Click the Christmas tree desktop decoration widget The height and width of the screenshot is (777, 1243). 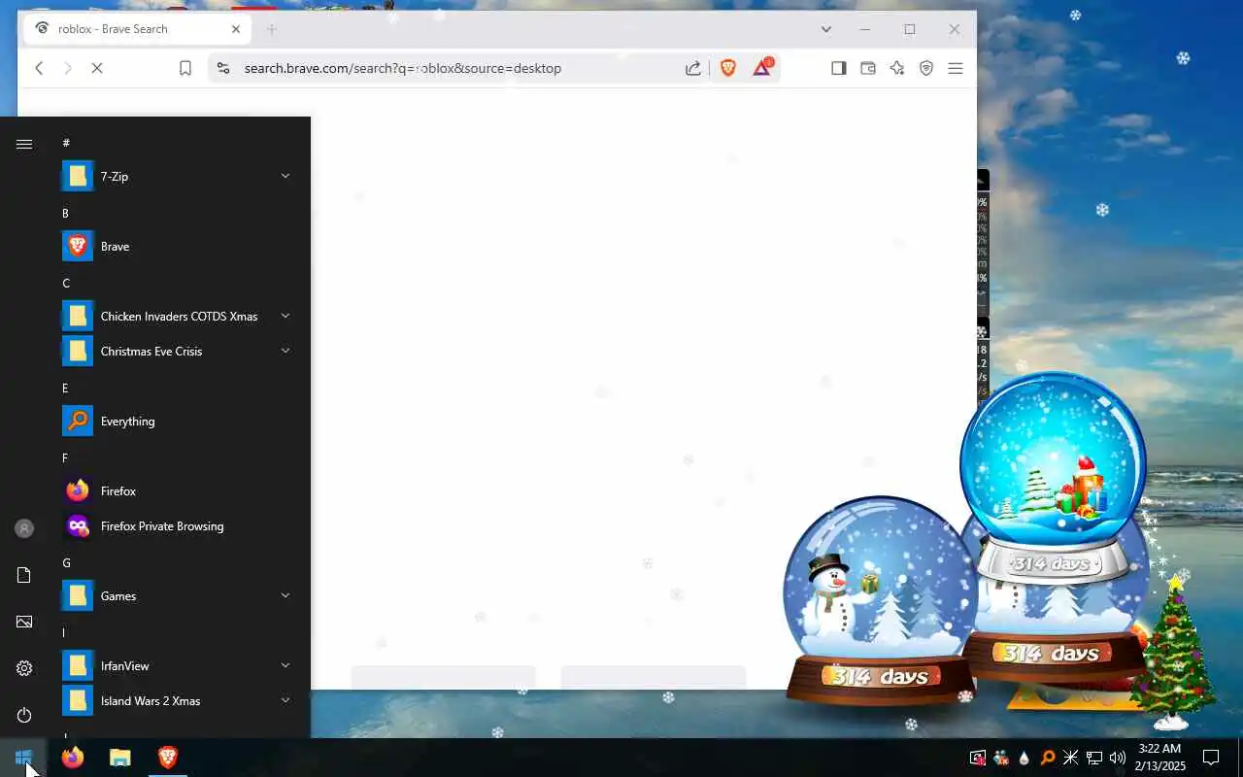point(1174,653)
